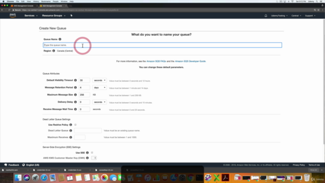This screenshot has height=183, width=325.
Task: Click info icon for Default Visibility Timeout
Action: click(x=76, y=80)
